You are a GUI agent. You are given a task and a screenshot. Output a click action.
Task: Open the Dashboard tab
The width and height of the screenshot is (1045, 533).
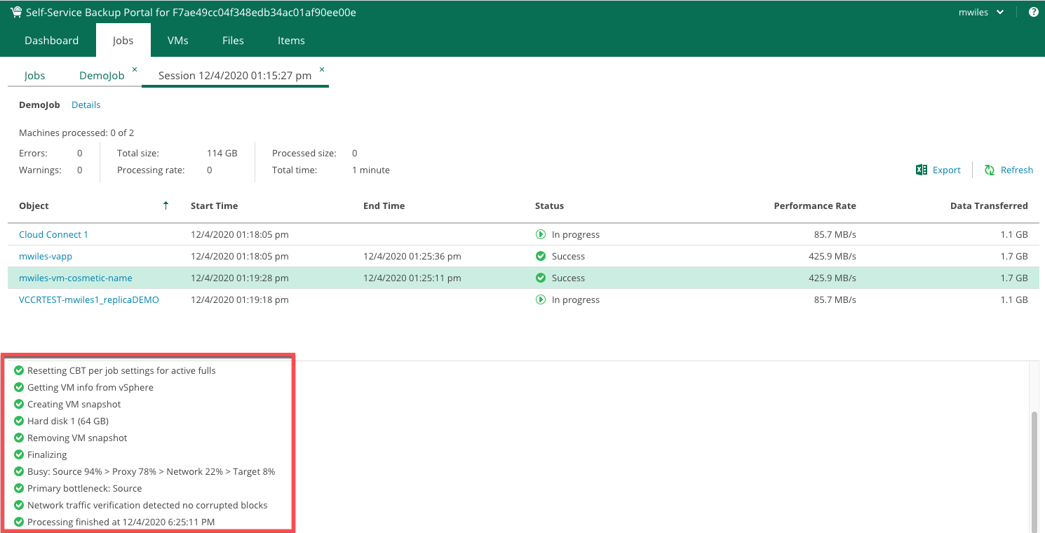coord(51,40)
